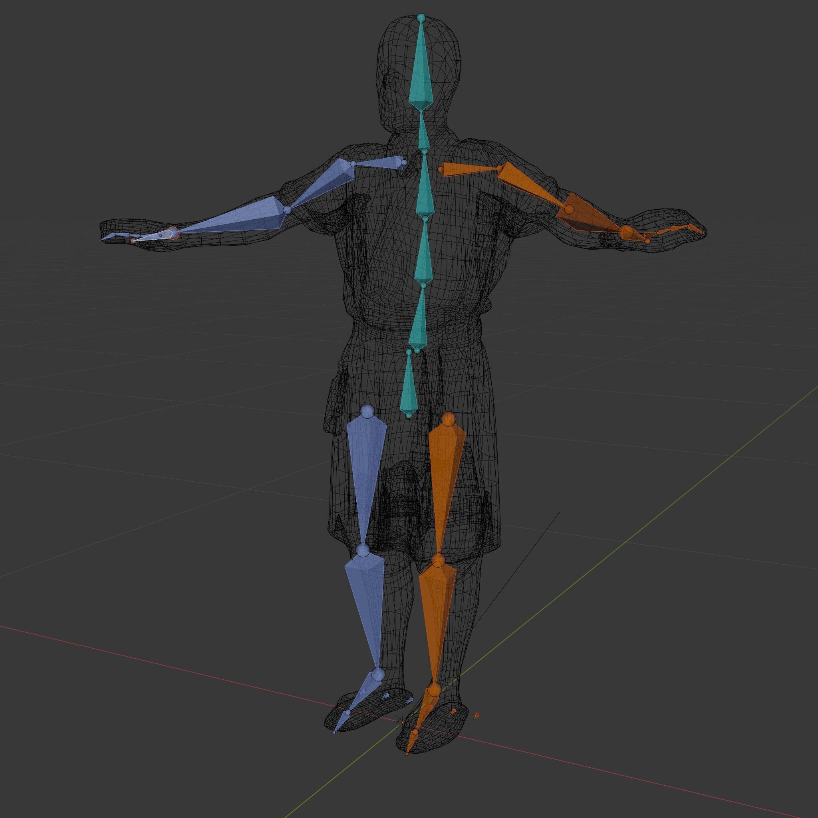Click the blue knee joint sphere

(x=363, y=550)
